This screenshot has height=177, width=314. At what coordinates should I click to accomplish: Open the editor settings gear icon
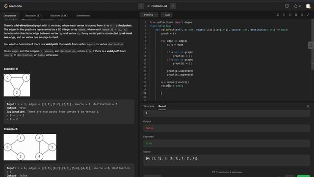302,15
